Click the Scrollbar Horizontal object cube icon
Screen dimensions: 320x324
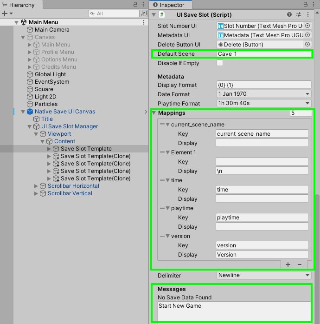click(43, 186)
